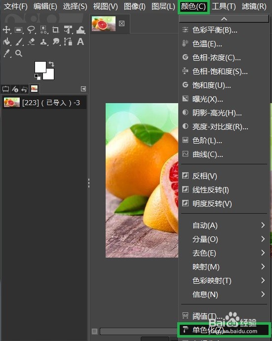The height and width of the screenshot is (341, 272).
Task: Select the Bucket Fill tool
Action: (x=7, y=41)
